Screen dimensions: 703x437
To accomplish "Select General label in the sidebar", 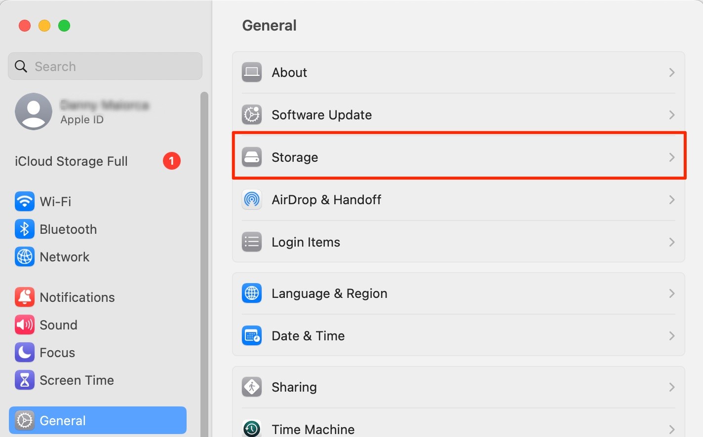I will pyautogui.click(x=63, y=420).
